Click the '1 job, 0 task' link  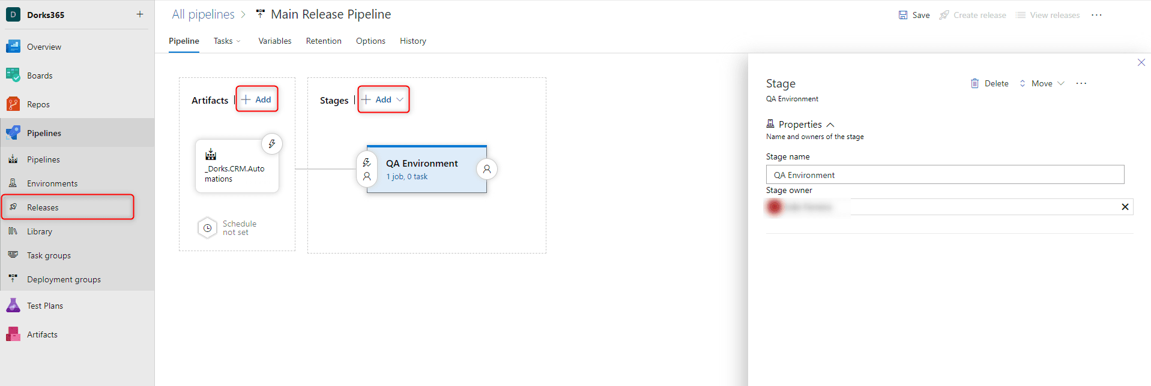406,176
